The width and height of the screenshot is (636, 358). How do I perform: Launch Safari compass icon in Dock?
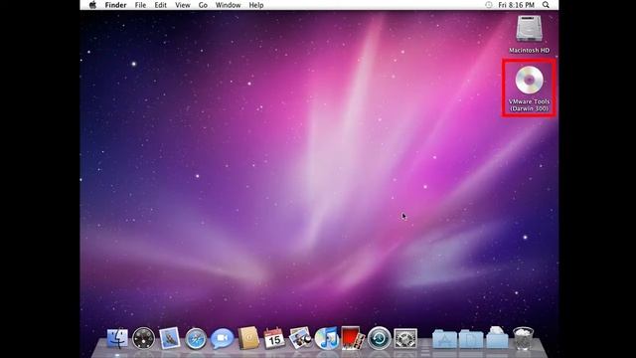click(x=196, y=338)
